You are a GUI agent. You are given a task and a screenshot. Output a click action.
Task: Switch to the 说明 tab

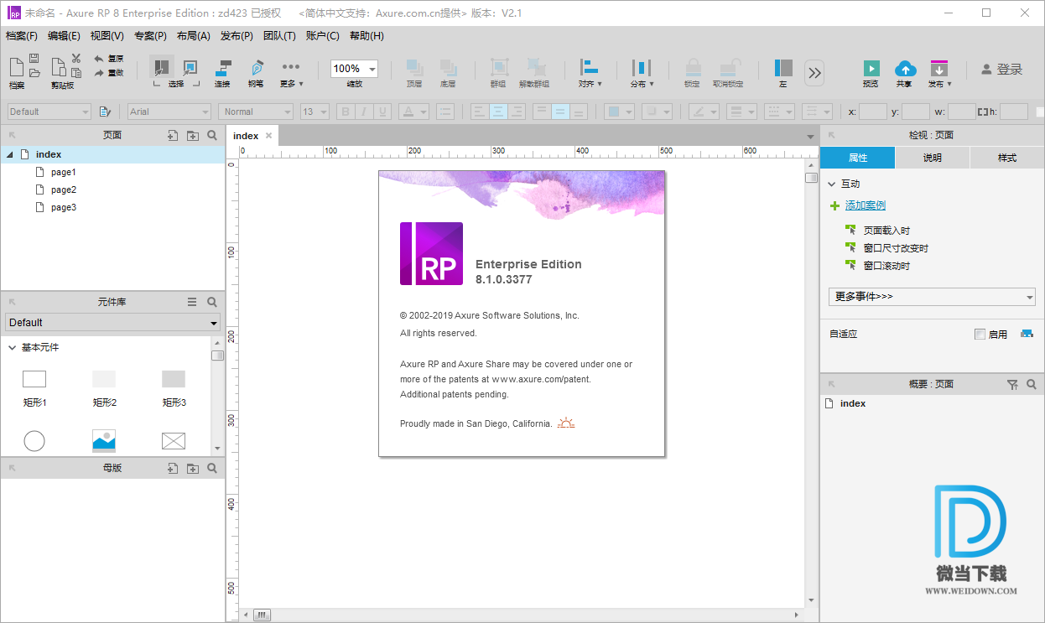(933, 158)
